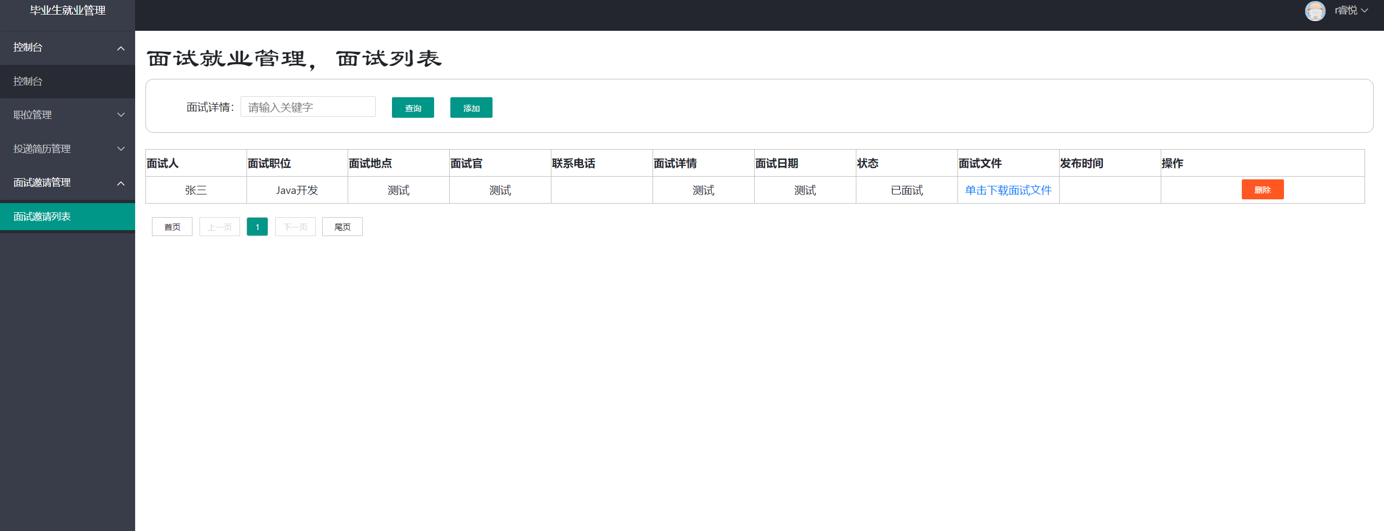Delete 张三's interview row with 删除

click(1262, 190)
